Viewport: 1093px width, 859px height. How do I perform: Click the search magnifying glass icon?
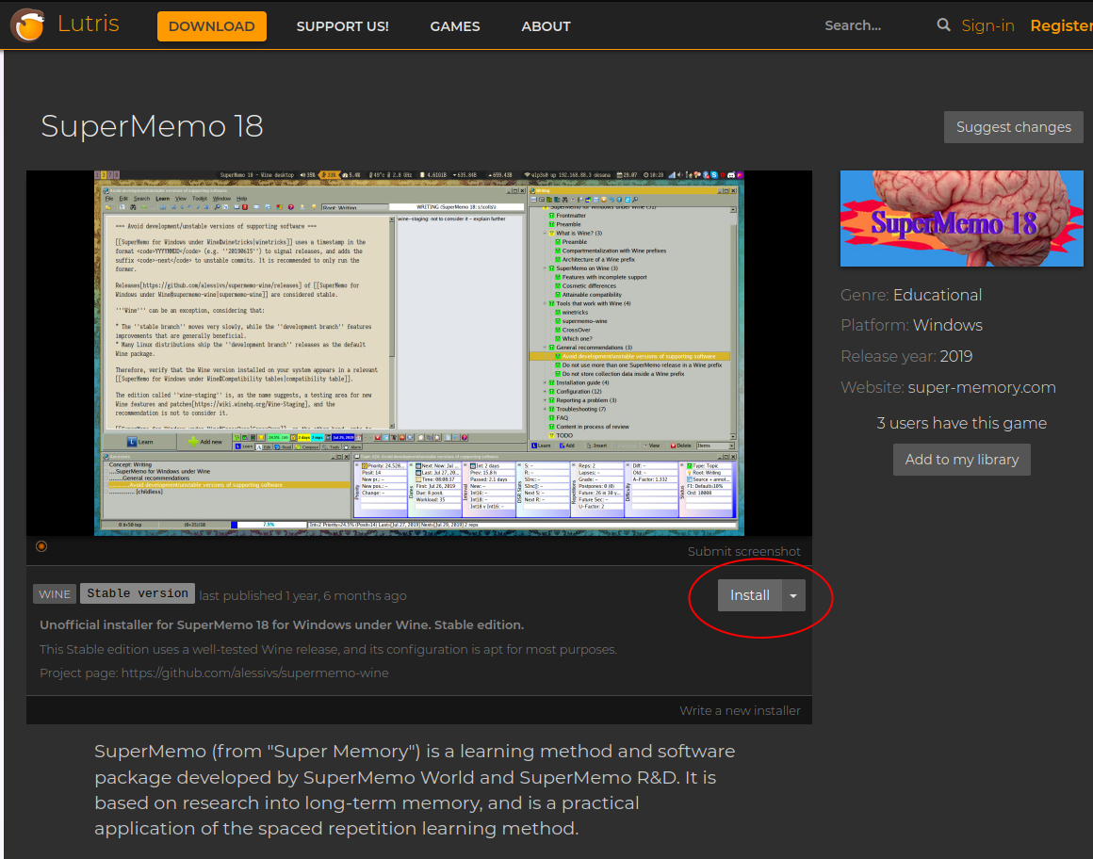[x=943, y=25]
